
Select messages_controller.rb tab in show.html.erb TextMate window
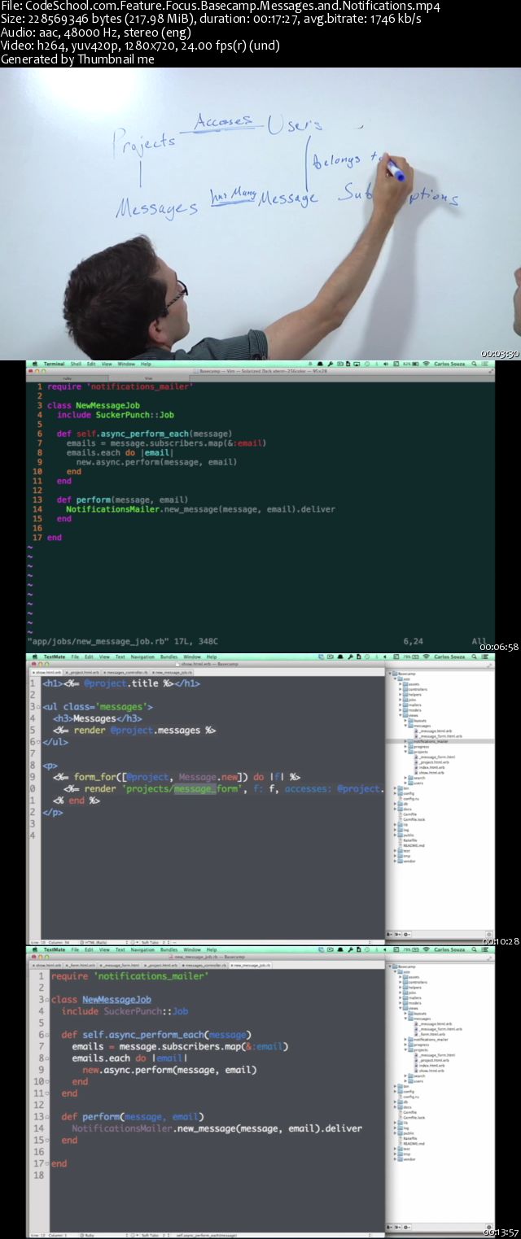(x=125, y=672)
